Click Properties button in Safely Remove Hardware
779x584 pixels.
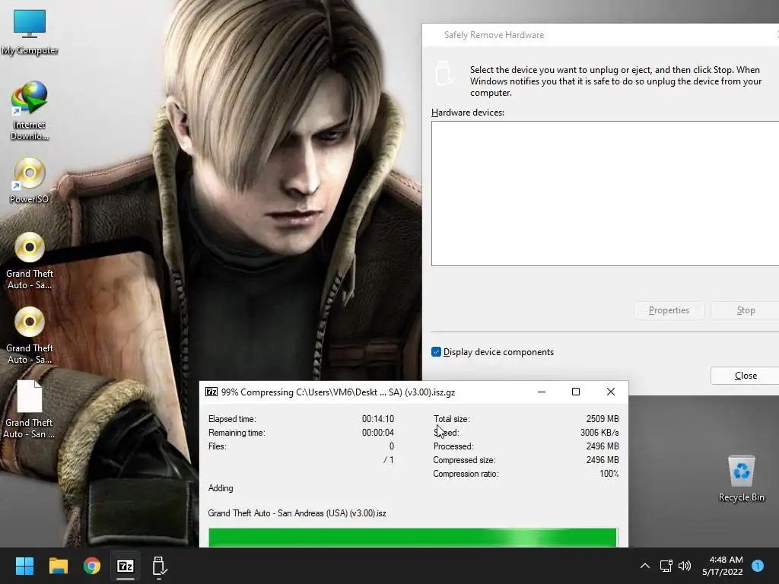click(x=669, y=310)
